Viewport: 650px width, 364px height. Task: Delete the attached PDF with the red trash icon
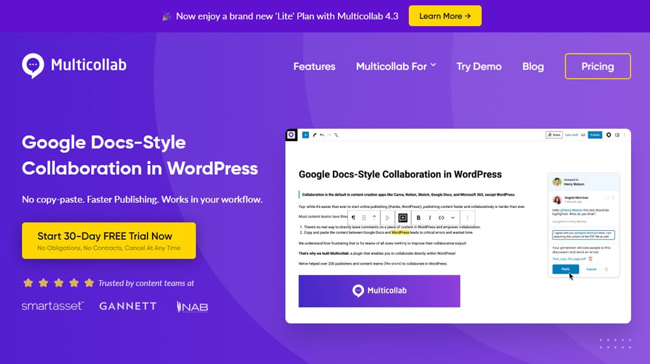590,259
